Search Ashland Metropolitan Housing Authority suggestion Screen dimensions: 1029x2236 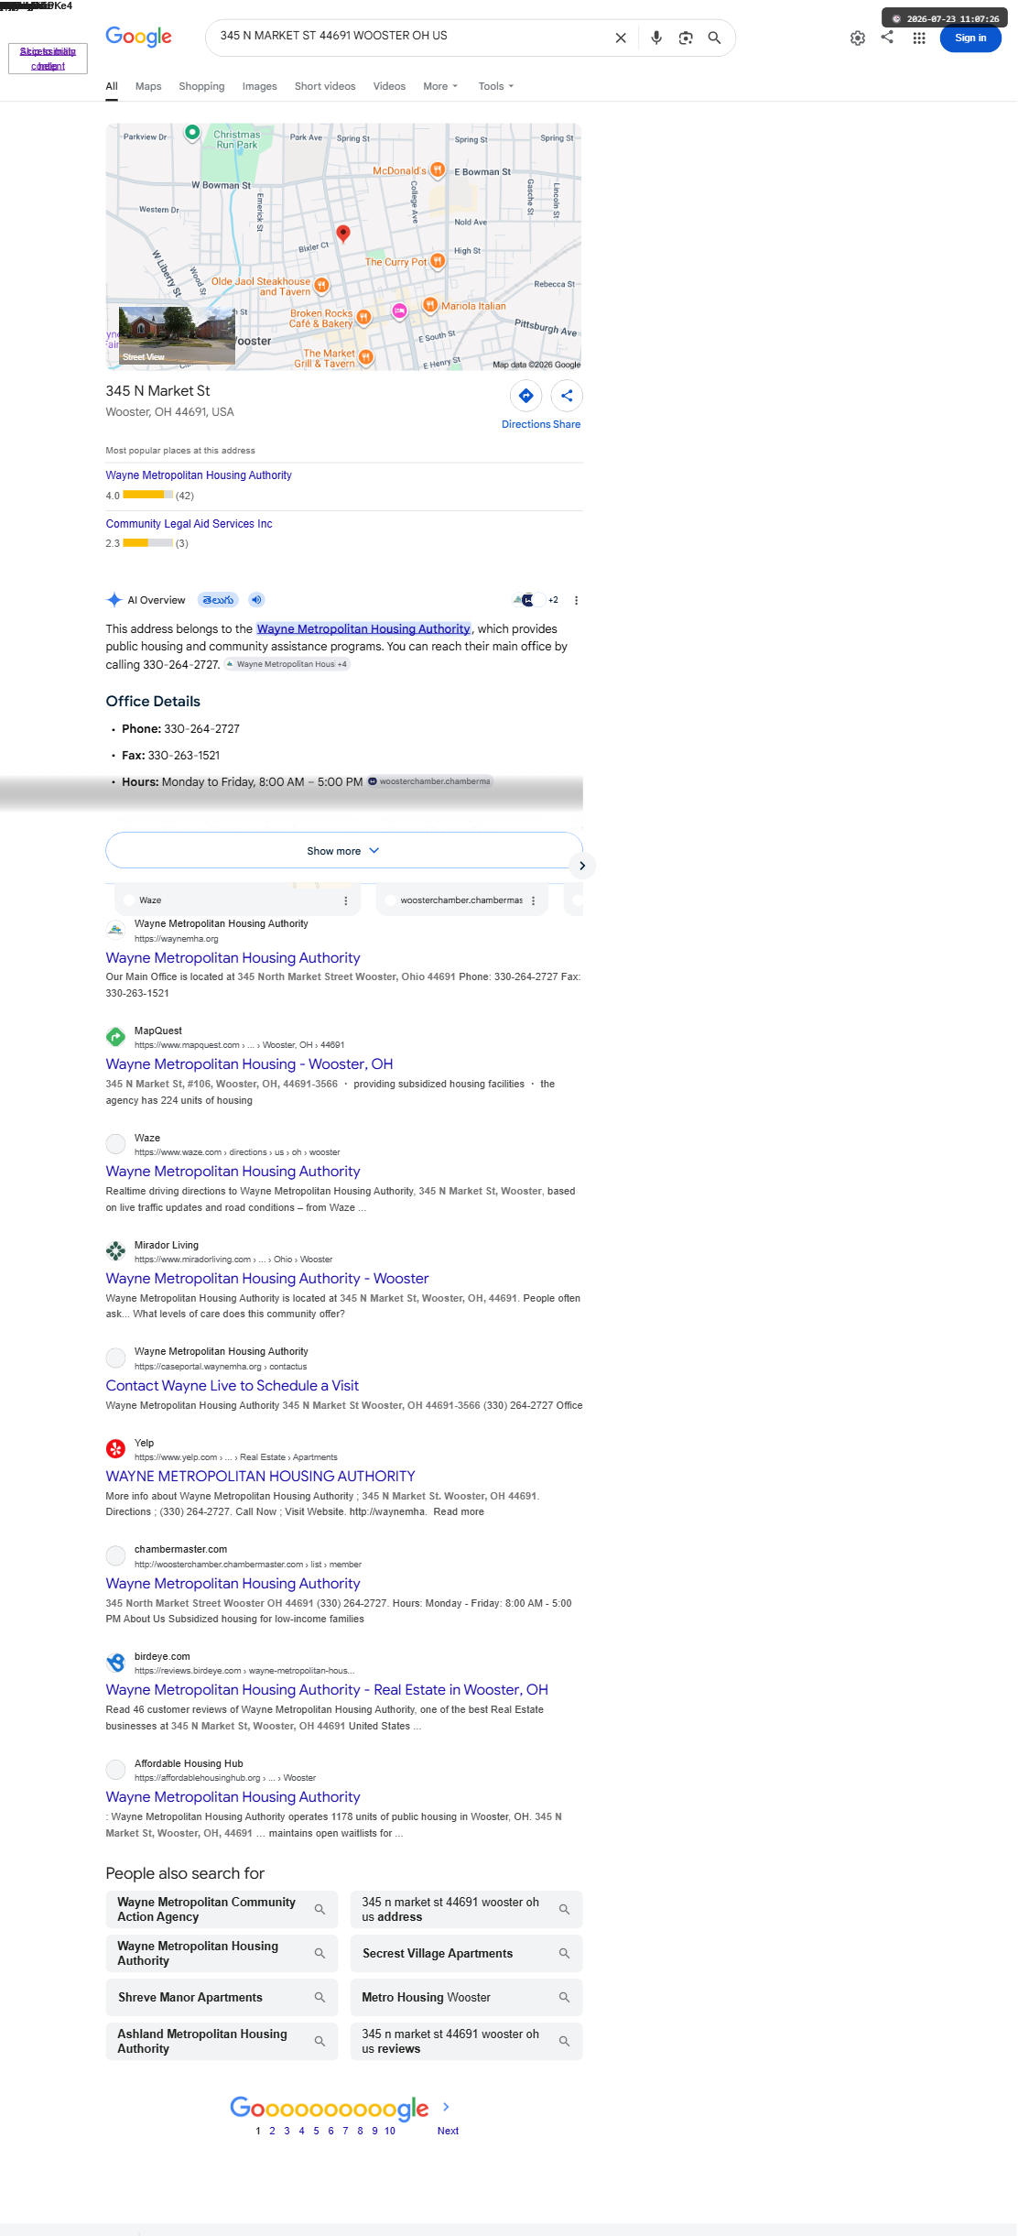(x=222, y=2041)
